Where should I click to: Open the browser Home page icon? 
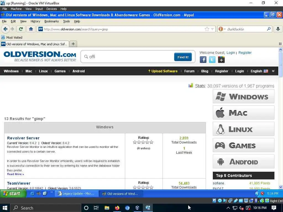point(31,29)
